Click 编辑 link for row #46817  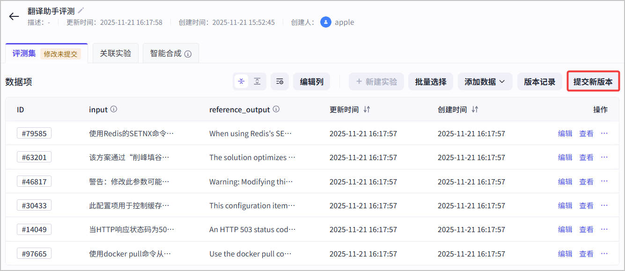[565, 182]
